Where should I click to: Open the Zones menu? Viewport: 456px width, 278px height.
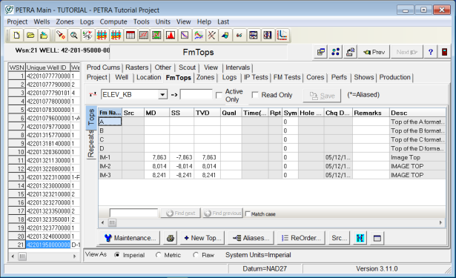click(x=65, y=21)
